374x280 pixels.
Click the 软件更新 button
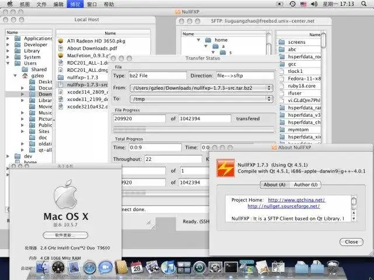coord(65,235)
